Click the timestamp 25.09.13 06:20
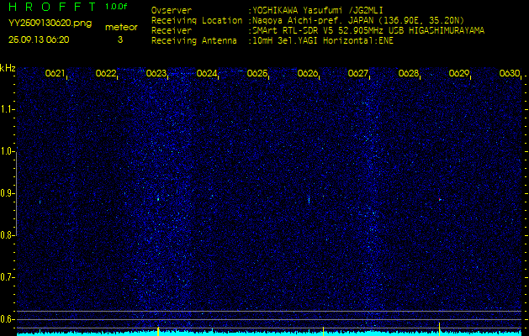The image size is (529, 336). click(39, 39)
